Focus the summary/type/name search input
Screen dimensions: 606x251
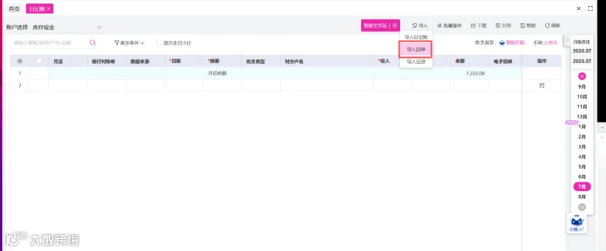pos(50,43)
